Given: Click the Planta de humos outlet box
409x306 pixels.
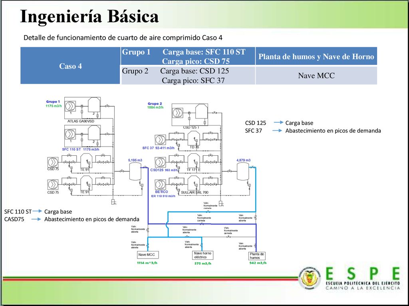Looking at the screenshot, I should point(257,256).
